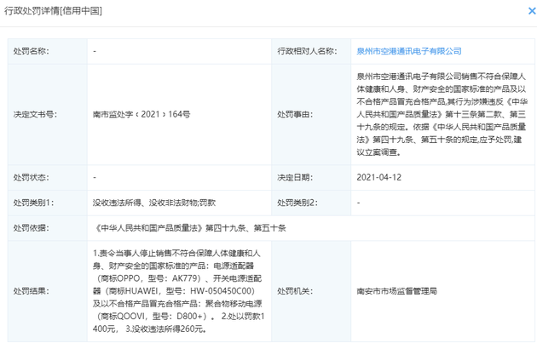This screenshot has width=537, height=349.
Task: Click the 行政相对人名称 label cell
Action: coord(311,51)
